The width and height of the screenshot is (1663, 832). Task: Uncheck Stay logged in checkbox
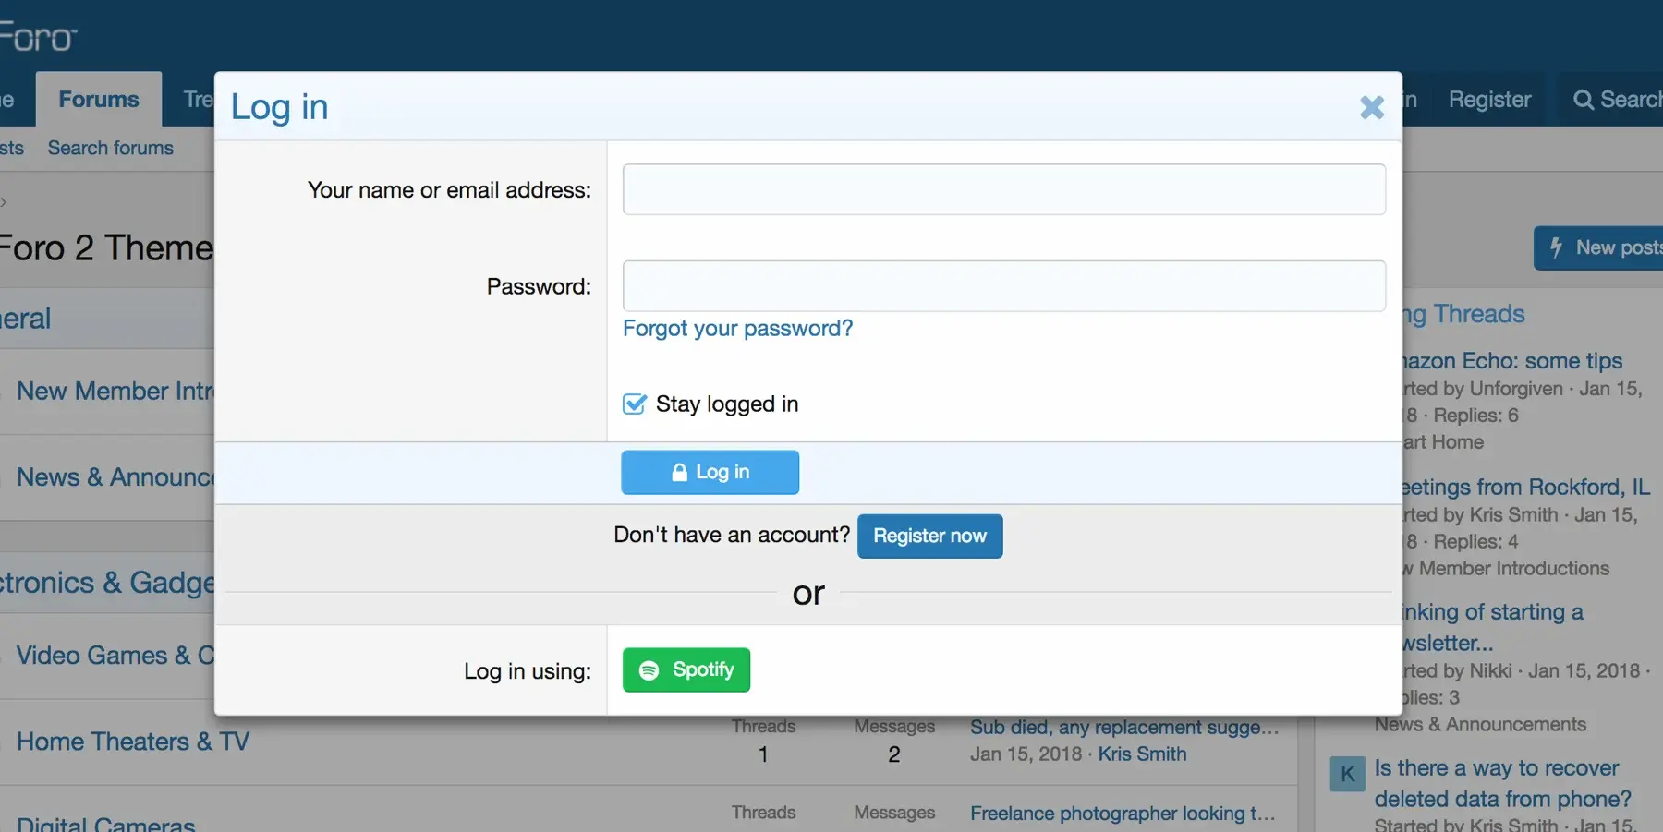(x=635, y=404)
